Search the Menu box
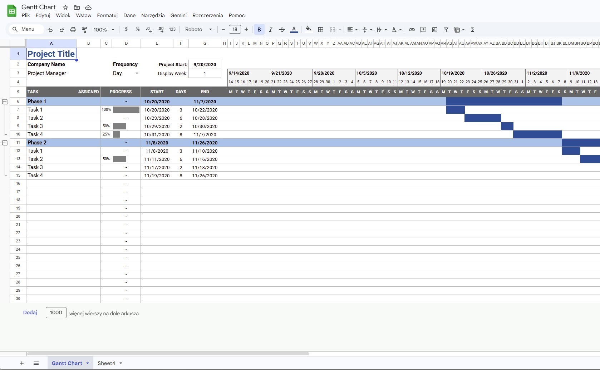 26,29
